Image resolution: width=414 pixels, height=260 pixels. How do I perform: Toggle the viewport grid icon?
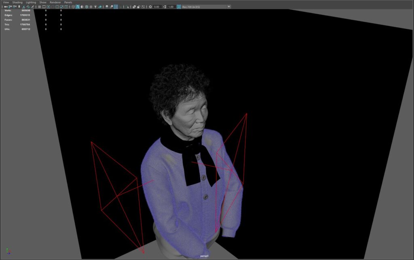coord(40,6)
